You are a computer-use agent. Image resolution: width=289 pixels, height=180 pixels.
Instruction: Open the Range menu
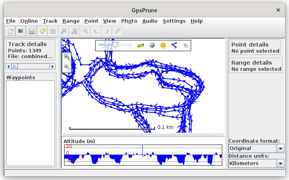pyautogui.click(x=71, y=21)
